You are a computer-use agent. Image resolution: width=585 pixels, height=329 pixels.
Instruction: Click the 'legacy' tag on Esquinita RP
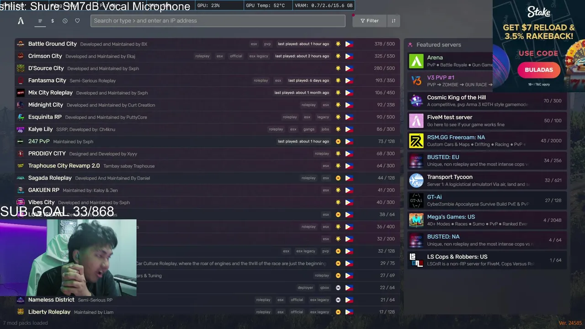pyautogui.click(x=323, y=117)
